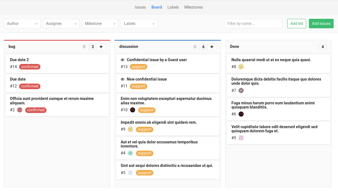
Task: Click the assignee avatar on issue #7
Action: 241,91
